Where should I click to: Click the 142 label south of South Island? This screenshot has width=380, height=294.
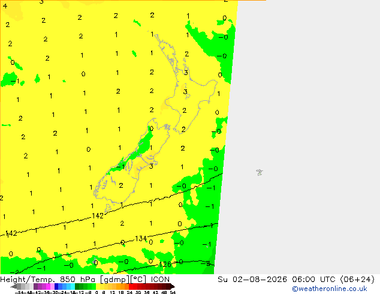[98, 215]
